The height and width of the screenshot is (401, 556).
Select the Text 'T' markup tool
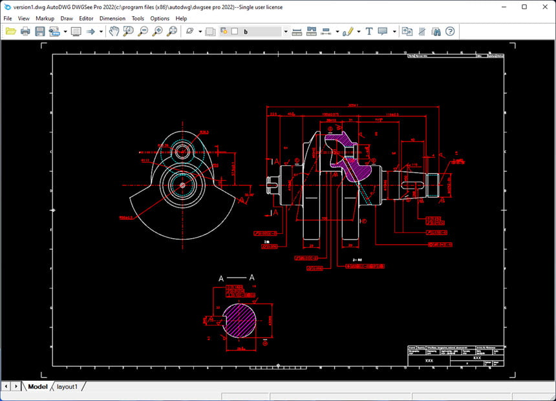point(369,32)
